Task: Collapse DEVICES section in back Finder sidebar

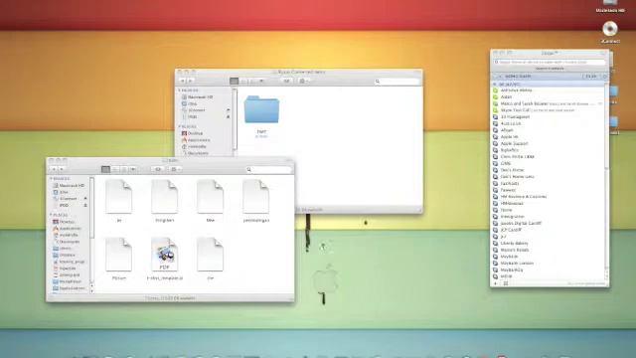Action: pyautogui.click(x=180, y=90)
